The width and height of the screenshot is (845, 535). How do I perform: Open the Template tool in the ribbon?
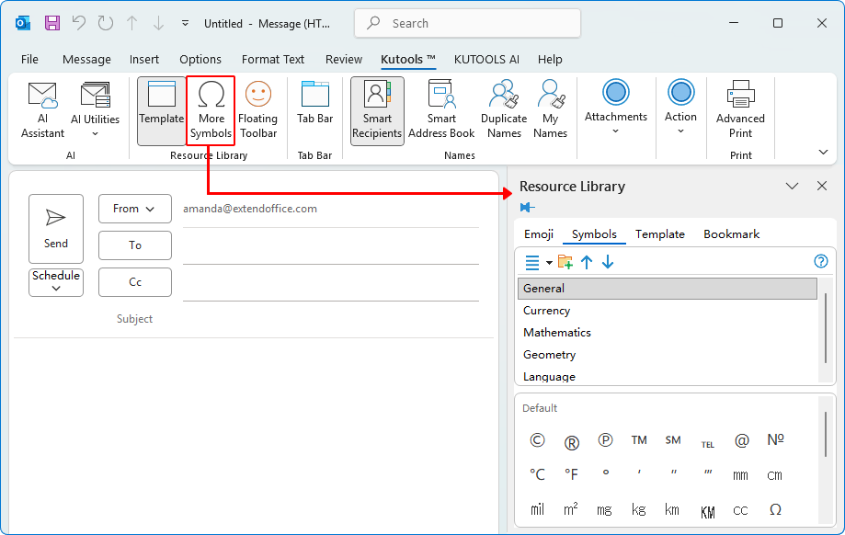[162, 108]
